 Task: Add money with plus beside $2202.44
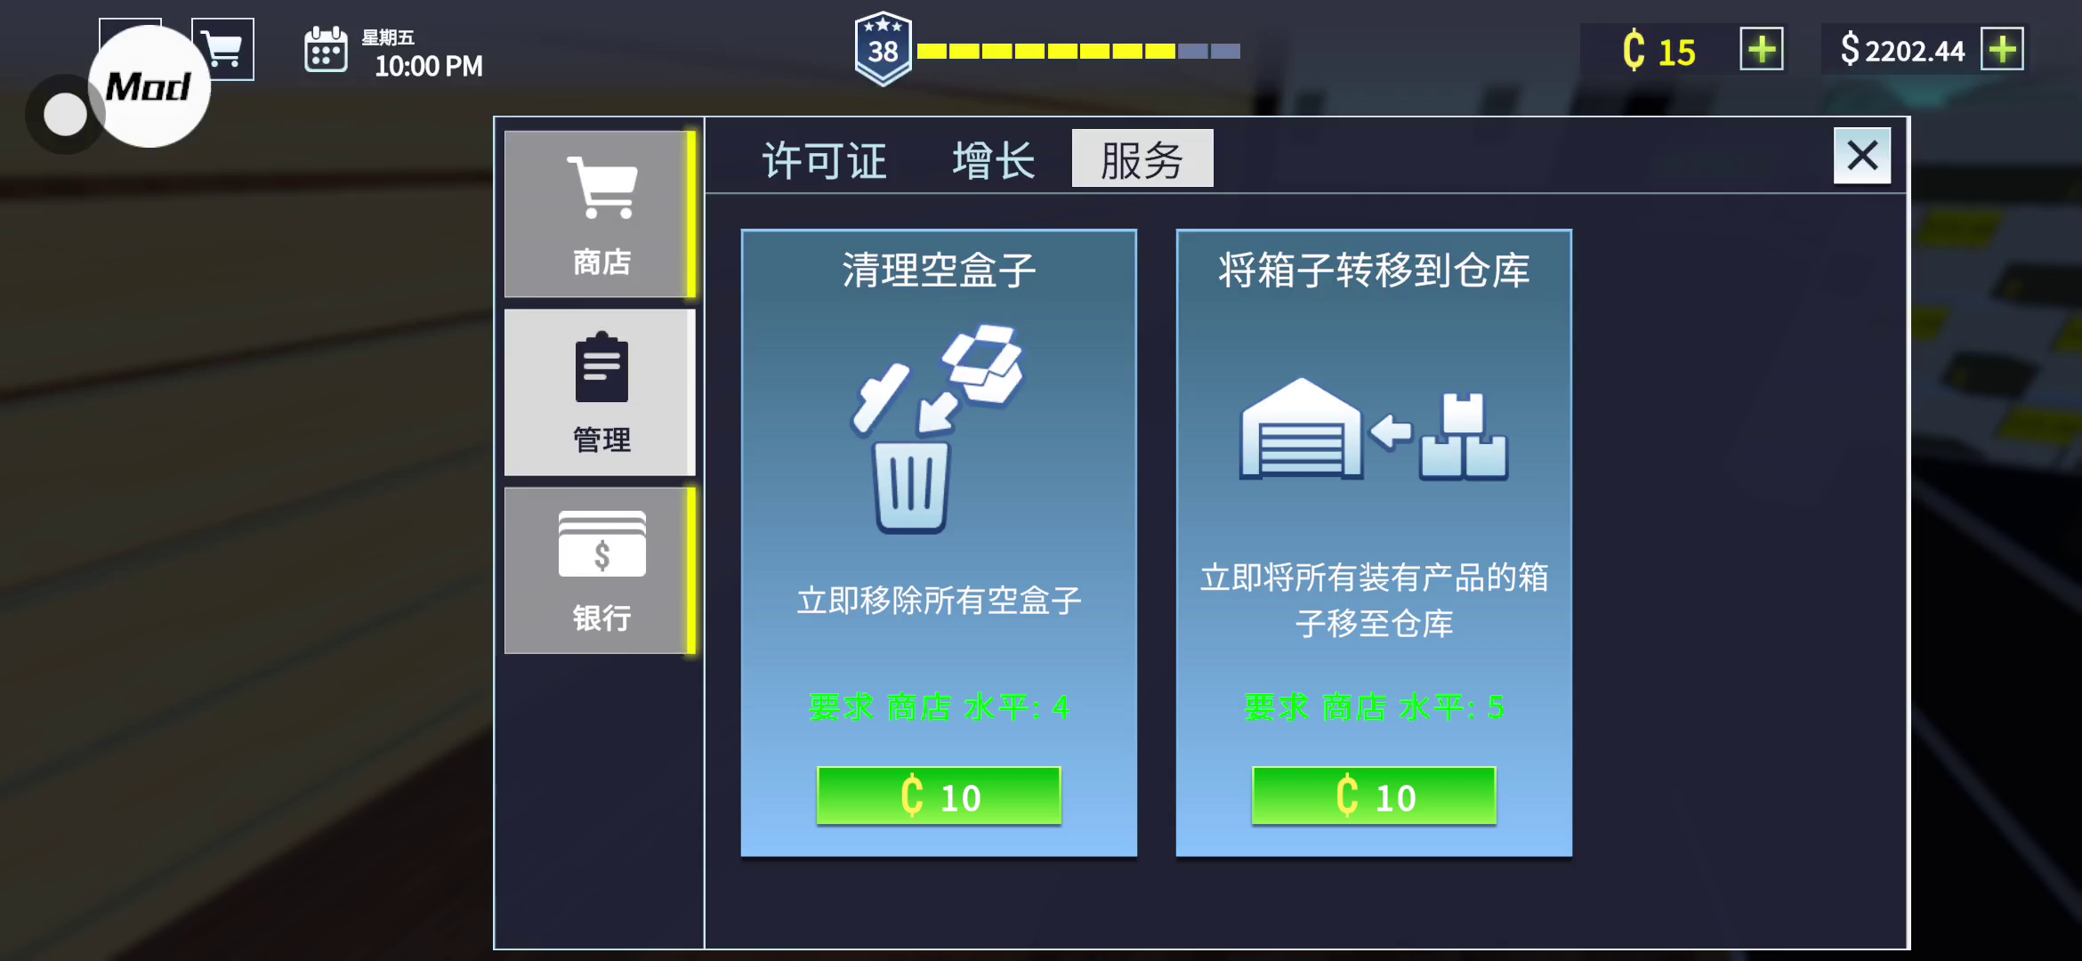click(2002, 49)
